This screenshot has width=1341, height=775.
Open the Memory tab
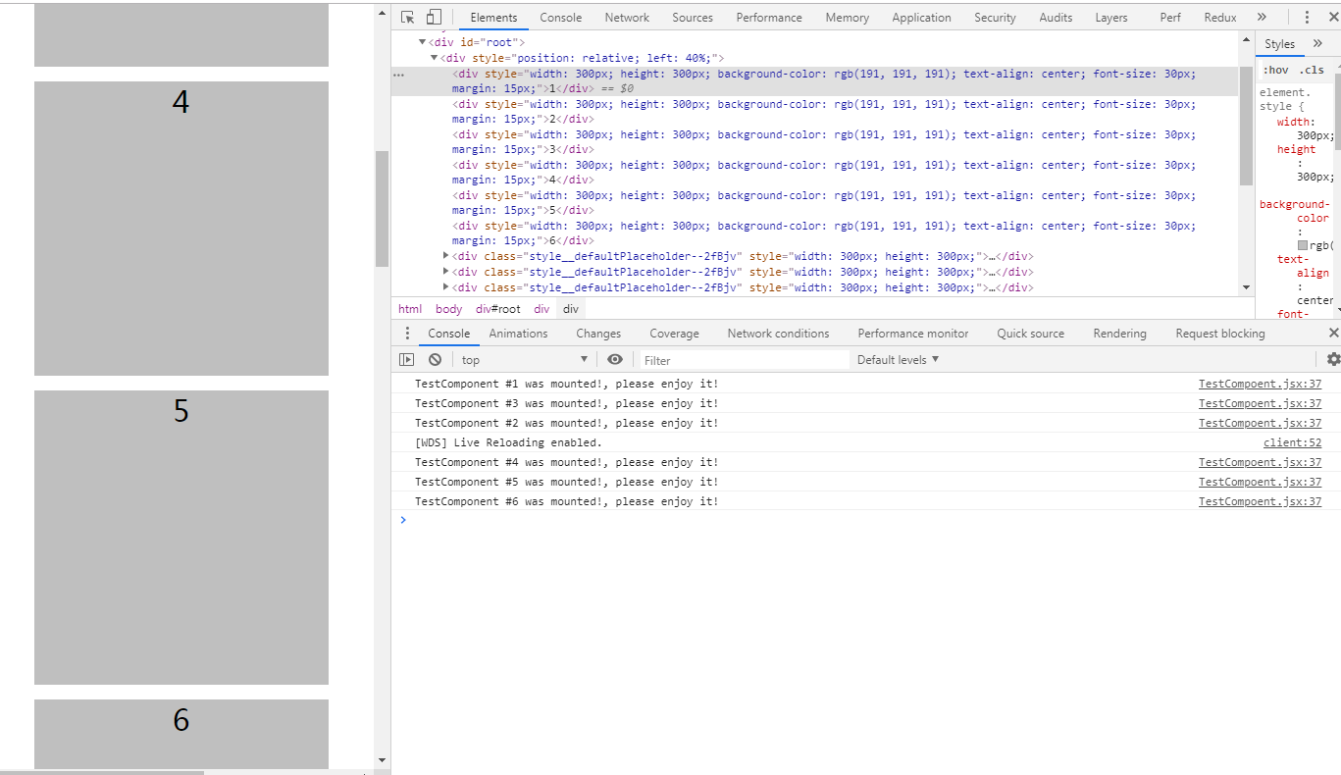click(848, 18)
